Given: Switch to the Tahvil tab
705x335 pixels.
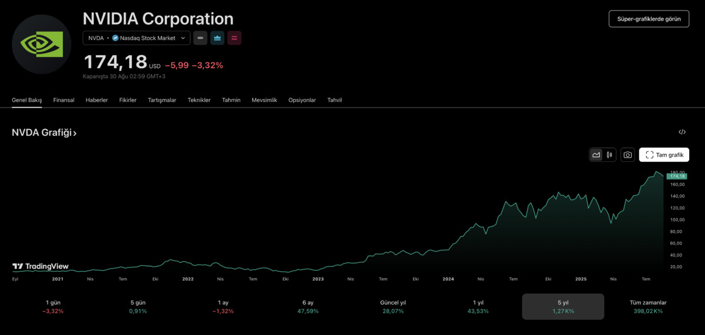Looking at the screenshot, I should [x=334, y=100].
